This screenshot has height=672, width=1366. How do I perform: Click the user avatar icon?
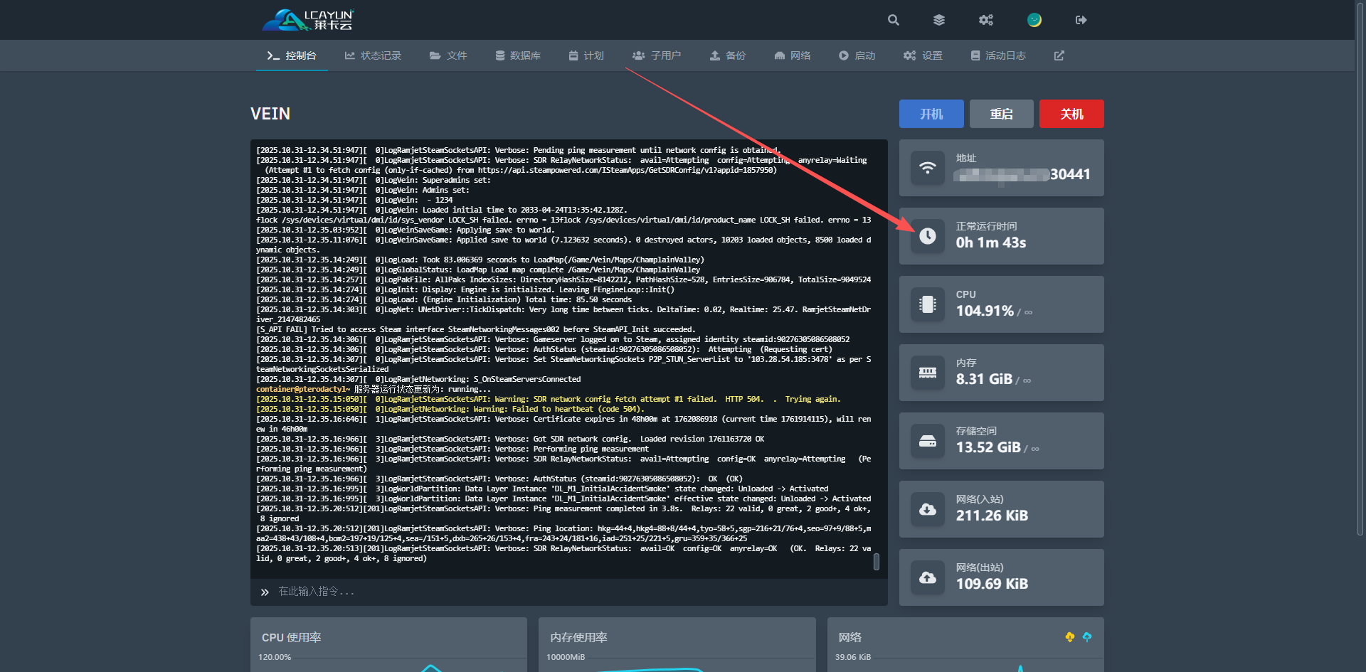click(x=1034, y=20)
